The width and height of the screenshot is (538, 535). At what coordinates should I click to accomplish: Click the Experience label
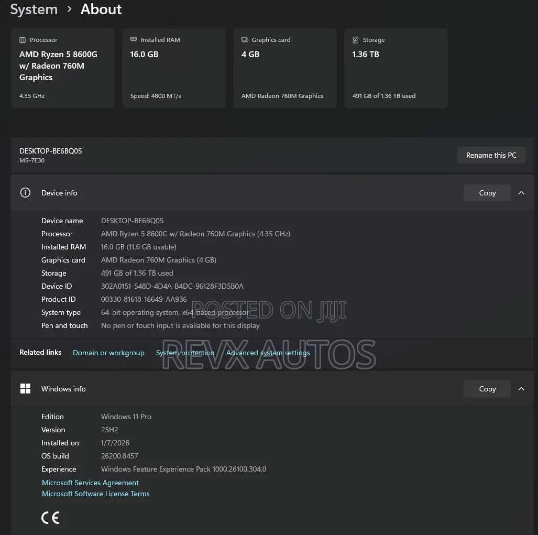tap(59, 469)
